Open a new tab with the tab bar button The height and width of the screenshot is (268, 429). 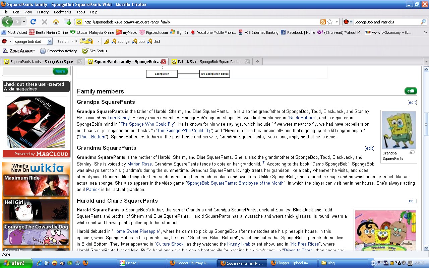[257, 62]
